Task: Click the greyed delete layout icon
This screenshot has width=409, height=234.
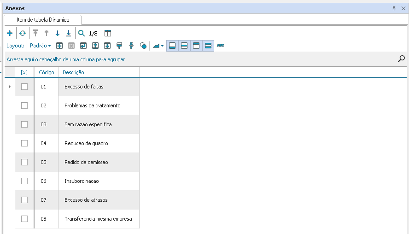Action: tap(71, 46)
